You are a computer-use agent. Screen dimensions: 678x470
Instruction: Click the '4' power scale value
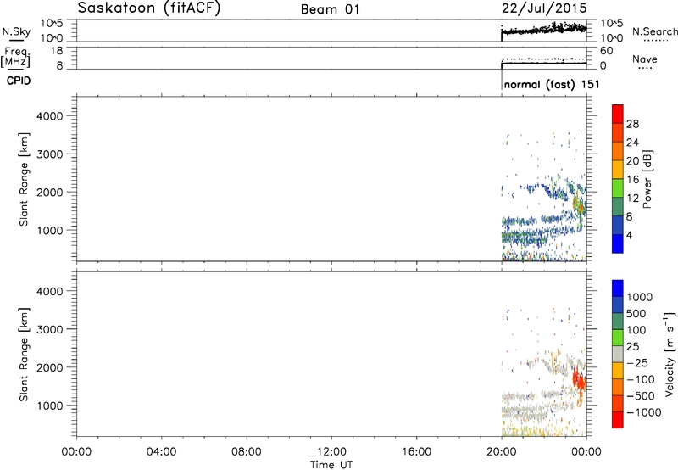click(629, 235)
